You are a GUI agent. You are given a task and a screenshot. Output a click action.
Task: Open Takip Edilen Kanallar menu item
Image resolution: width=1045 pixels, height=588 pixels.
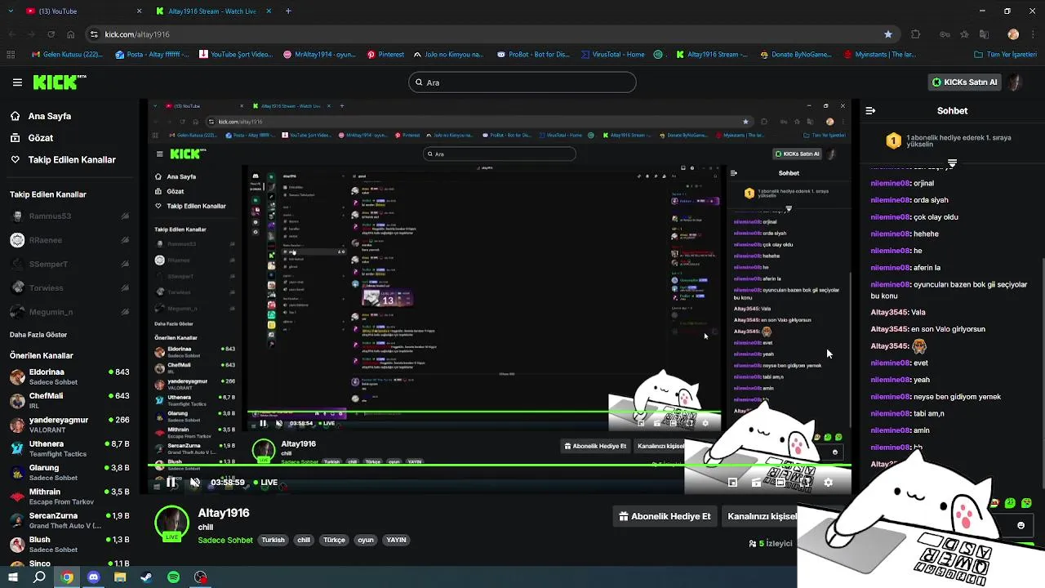(63, 159)
